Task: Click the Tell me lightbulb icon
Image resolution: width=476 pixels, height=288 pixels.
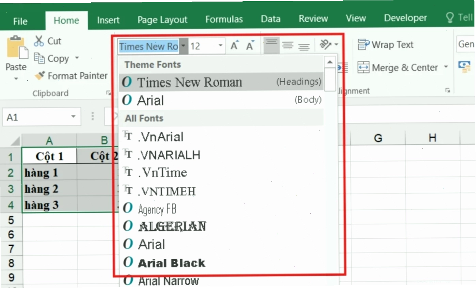Action: [x=450, y=17]
